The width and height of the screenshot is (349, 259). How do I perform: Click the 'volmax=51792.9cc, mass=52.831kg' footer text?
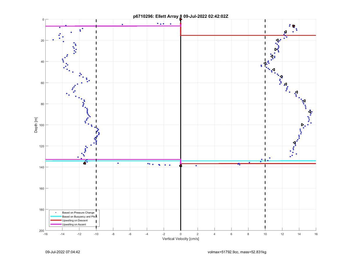pyautogui.click(x=237, y=252)
